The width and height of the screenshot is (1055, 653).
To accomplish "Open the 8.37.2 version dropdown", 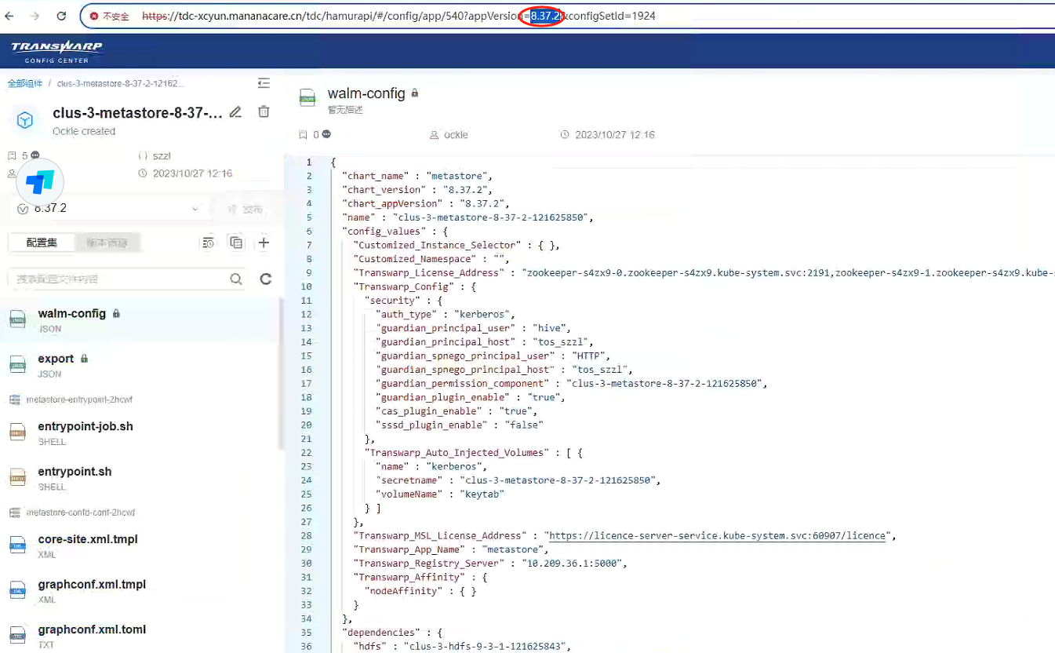I will click(x=110, y=209).
